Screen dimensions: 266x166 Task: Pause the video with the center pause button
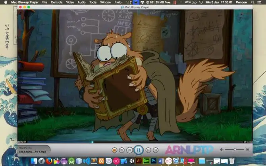click(138, 150)
